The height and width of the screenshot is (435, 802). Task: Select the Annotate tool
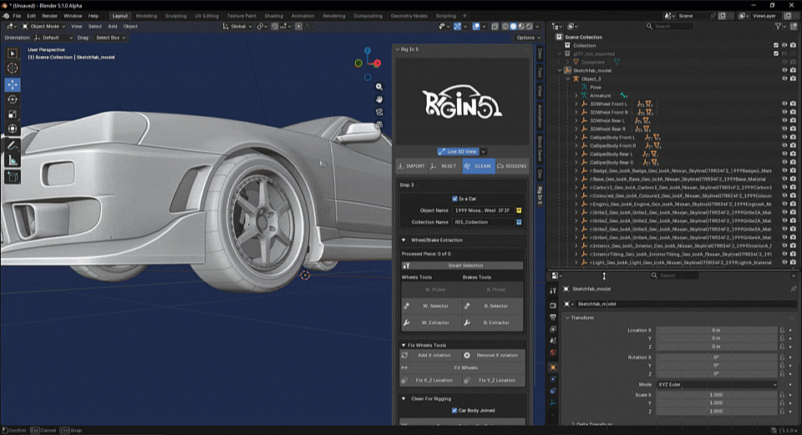(13, 145)
